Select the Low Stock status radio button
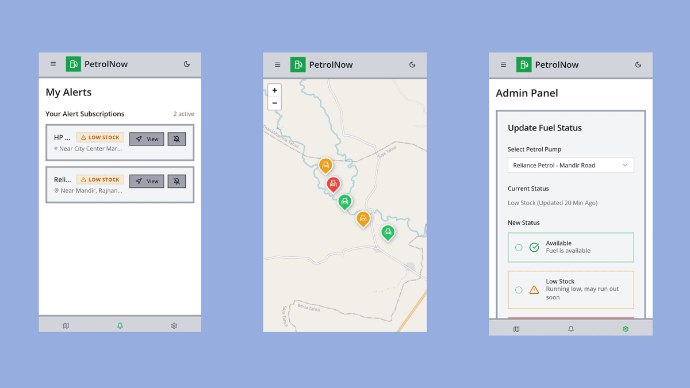The height and width of the screenshot is (388, 690). coord(519,289)
